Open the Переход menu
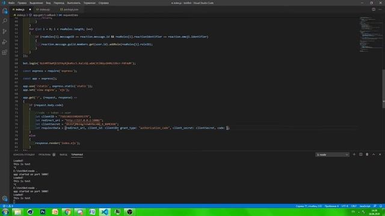 click(x=59, y=3)
